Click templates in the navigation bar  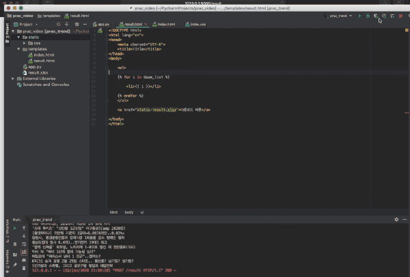pyautogui.click(x=51, y=15)
